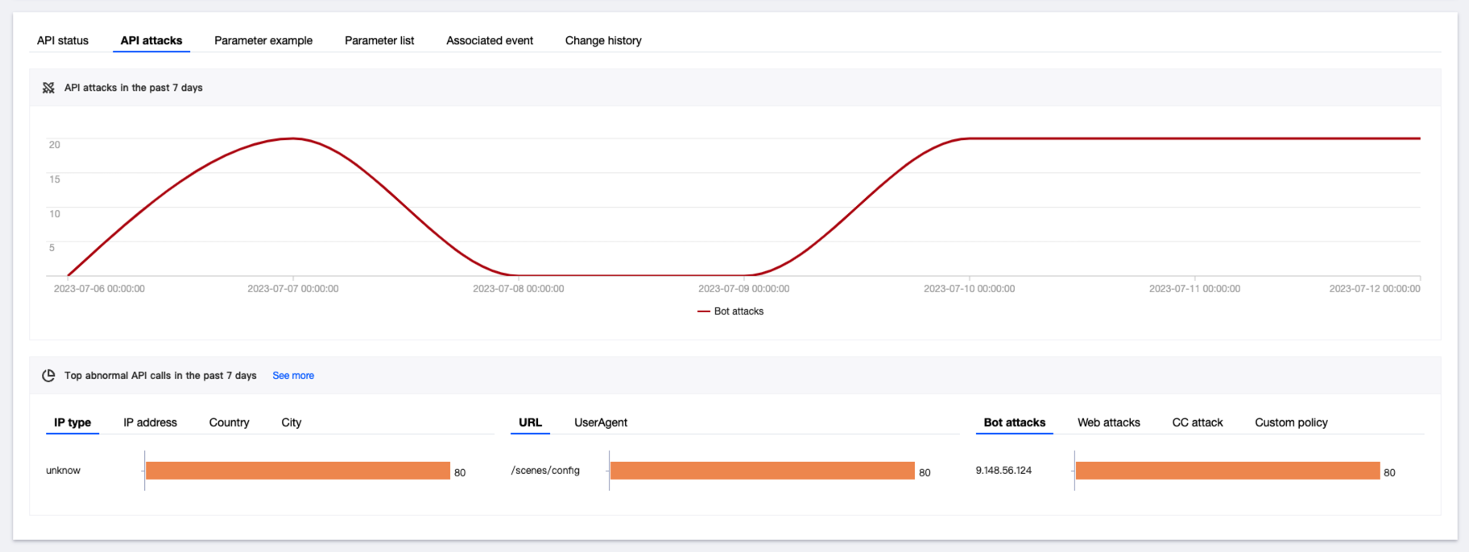Show abnormal calls by City

[x=292, y=422]
